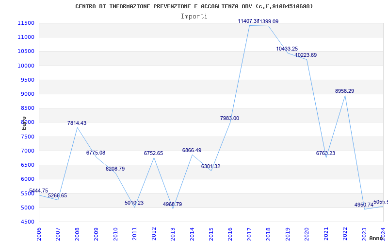The image size is (388, 243).
Task: Click y-axis value 11500
Action: coord(26,23)
